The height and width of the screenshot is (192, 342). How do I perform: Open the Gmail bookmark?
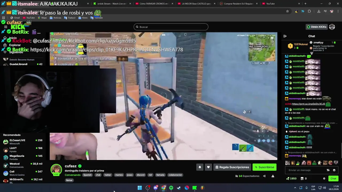pos(15,18)
